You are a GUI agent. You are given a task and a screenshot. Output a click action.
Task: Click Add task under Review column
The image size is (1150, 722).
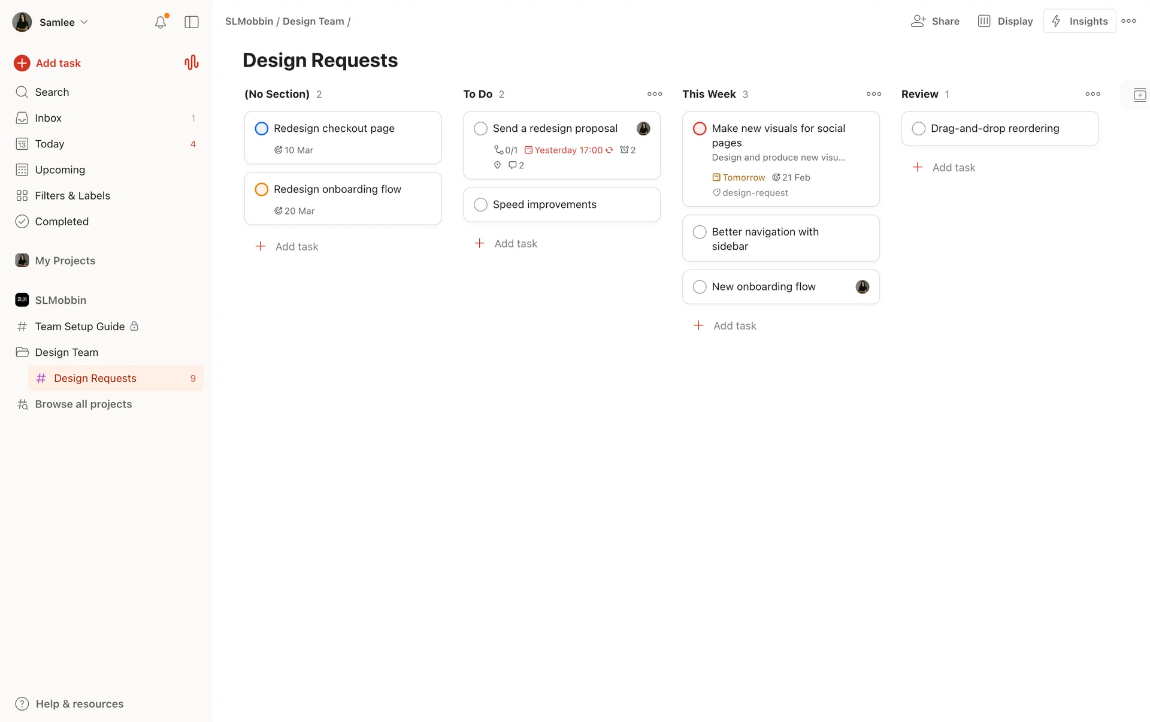tap(953, 167)
